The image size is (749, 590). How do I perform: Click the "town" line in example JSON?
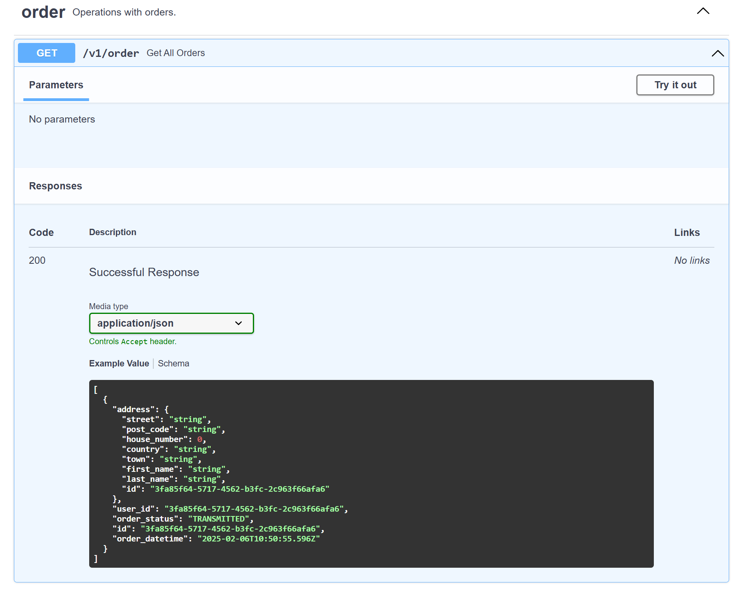tap(162, 459)
